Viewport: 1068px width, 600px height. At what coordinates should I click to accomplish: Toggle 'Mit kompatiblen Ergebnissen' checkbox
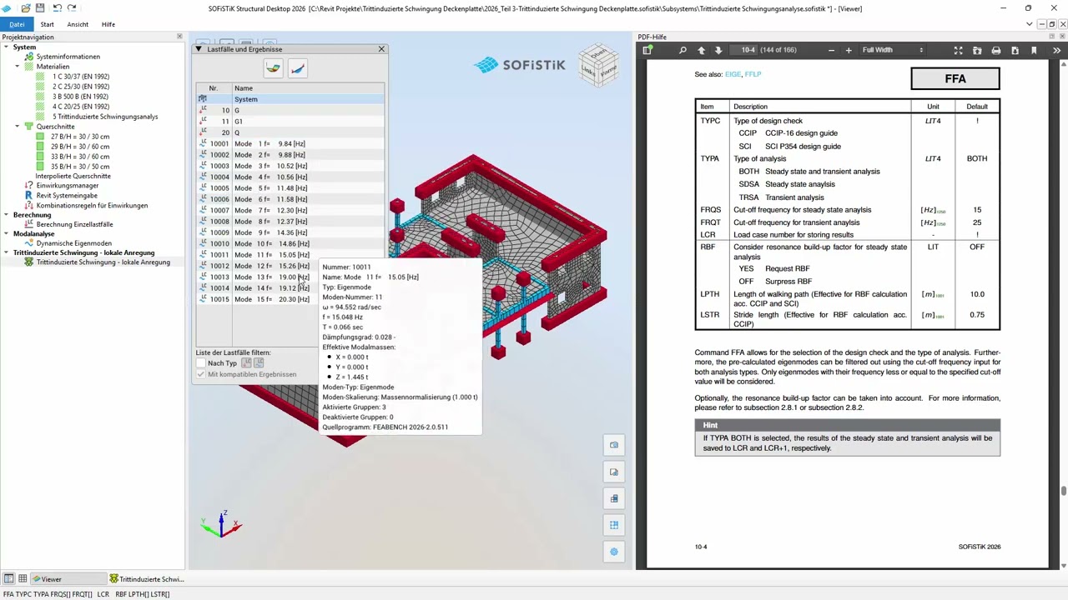(x=200, y=374)
